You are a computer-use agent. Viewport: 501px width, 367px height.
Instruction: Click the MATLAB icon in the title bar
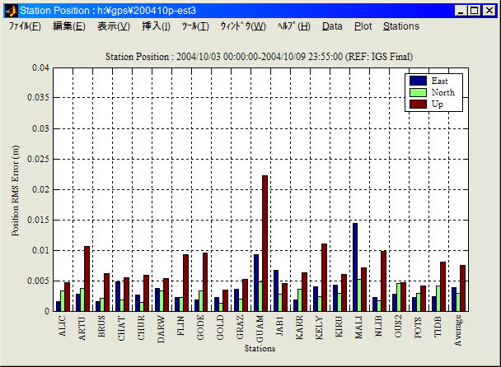(x=11, y=11)
